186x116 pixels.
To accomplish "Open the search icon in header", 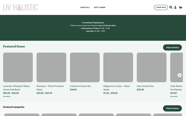I will click(171, 7).
